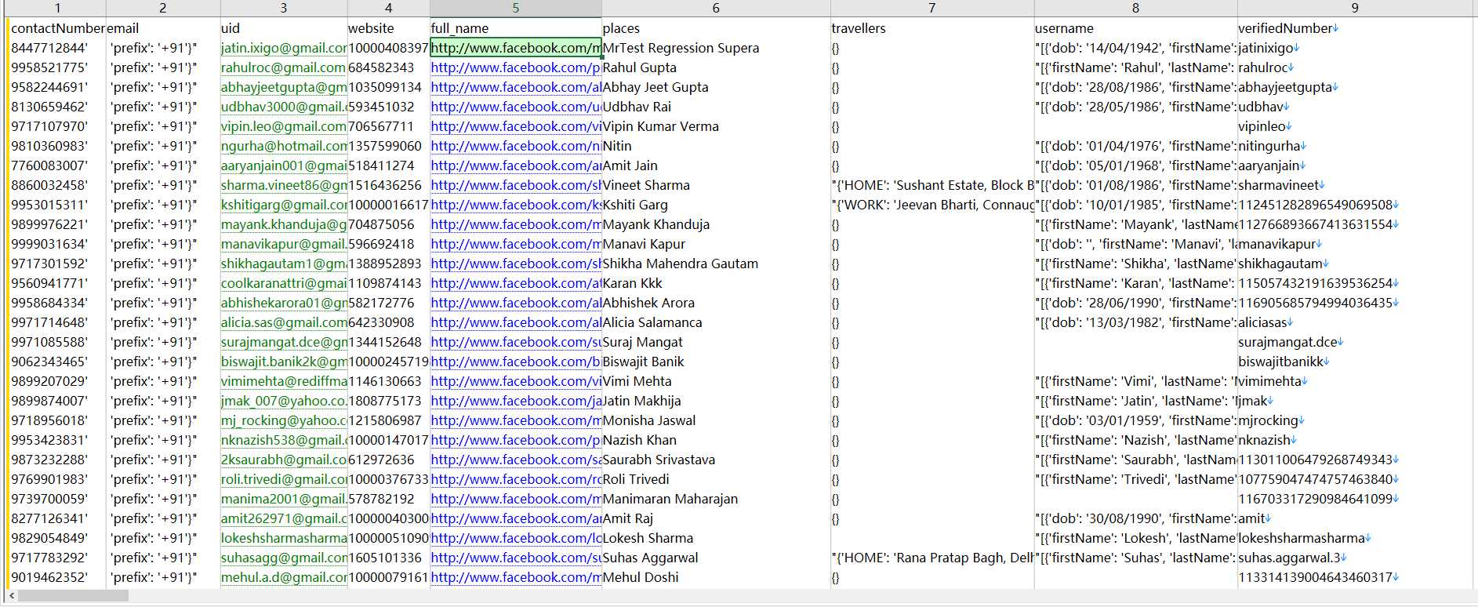Select cell starting 'HOME': 'Sushant Estate
The width and height of the screenshot is (1478, 607).
[932, 185]
